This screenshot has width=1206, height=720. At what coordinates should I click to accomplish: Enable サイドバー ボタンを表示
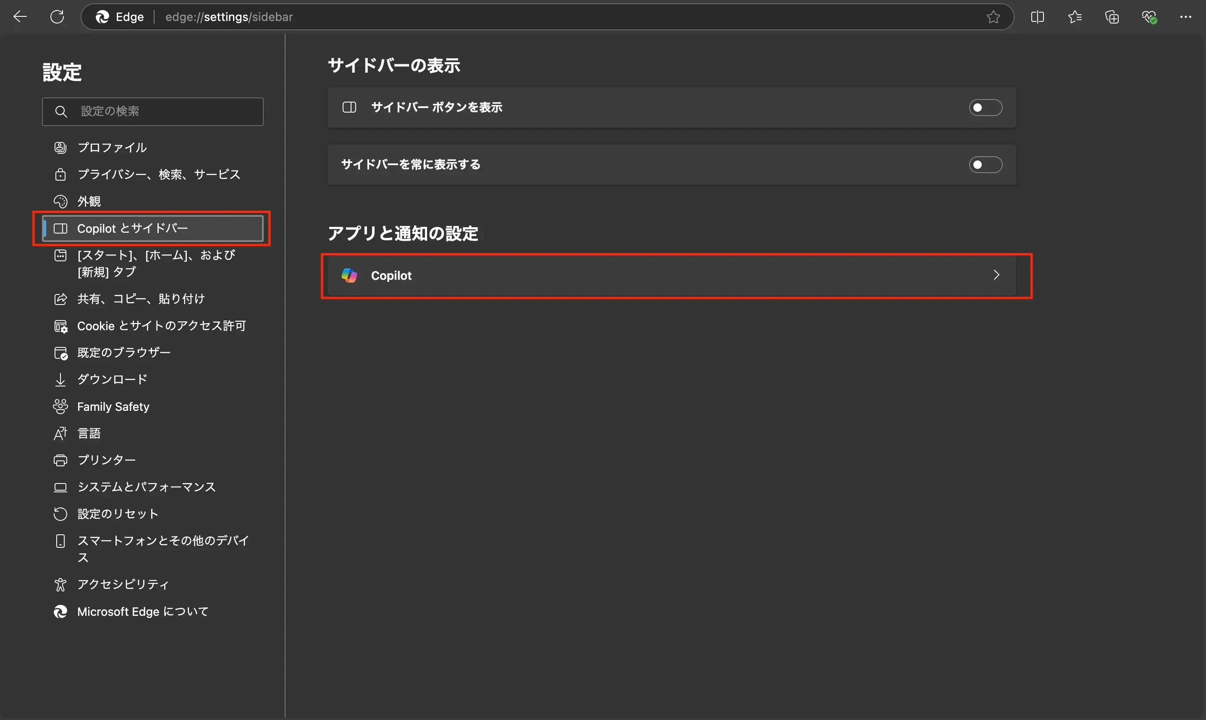tap(986, 108)
